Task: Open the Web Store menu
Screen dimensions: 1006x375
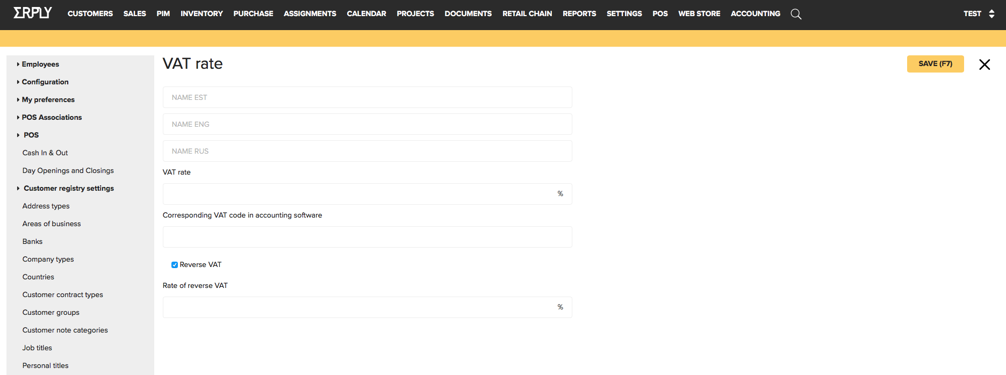Action: click(x=699, y=13)
